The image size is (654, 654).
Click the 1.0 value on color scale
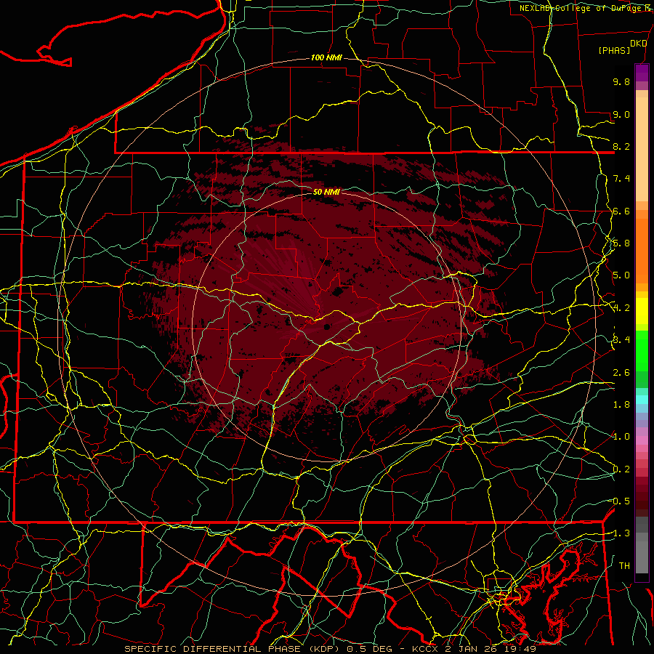pos(621,437)
